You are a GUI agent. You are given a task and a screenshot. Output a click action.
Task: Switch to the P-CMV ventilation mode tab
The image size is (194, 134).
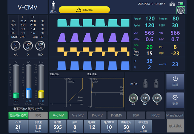pos(97,115)
